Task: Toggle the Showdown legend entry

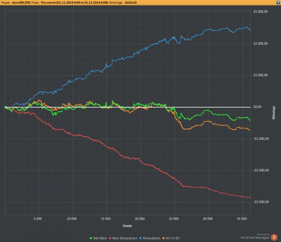Action: click(x=150, y=238)
